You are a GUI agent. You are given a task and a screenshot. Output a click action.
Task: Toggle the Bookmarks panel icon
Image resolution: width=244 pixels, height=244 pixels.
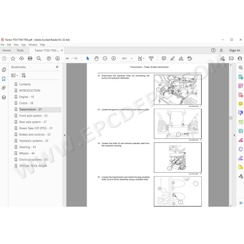pos(4,79)
